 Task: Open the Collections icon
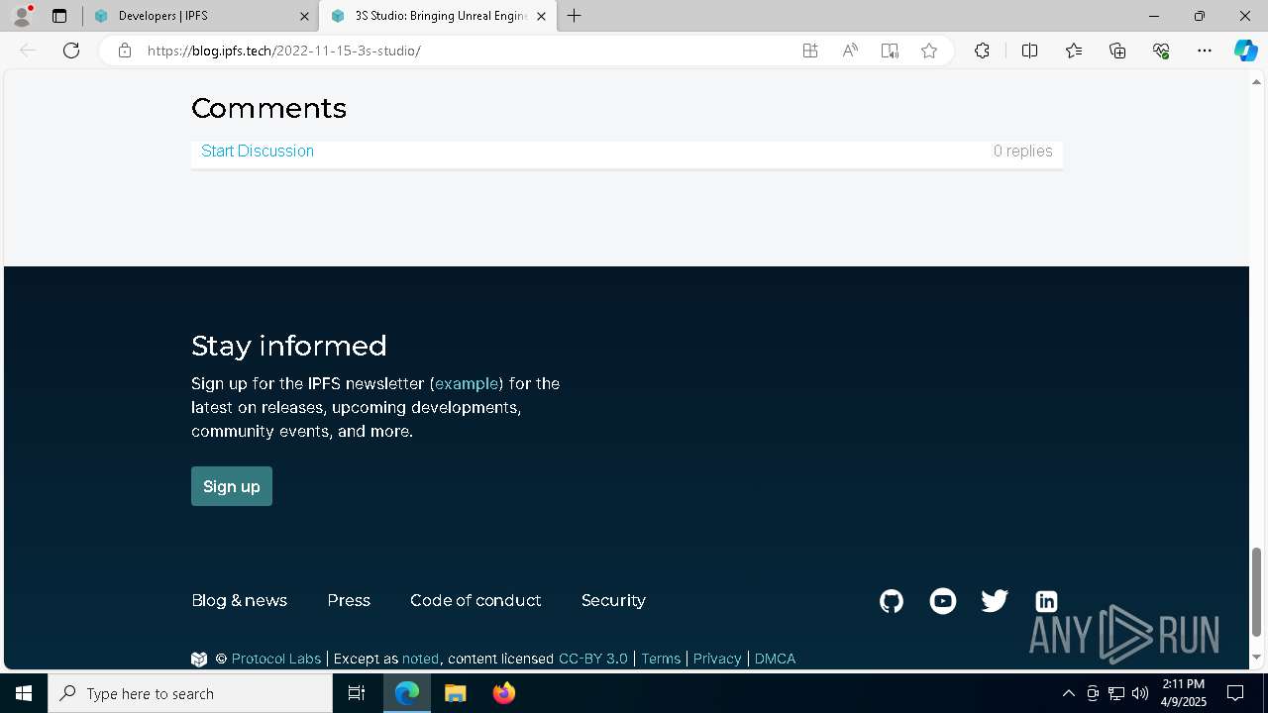(1117, 51)
